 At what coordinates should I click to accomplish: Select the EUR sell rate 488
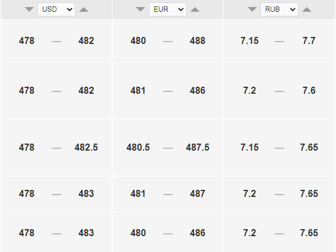pyautogui.click(x=198, y=41)
